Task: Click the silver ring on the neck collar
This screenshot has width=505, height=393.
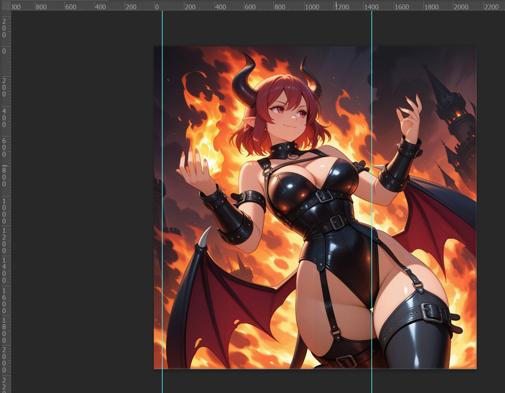Action: click(x=292, y=156)
